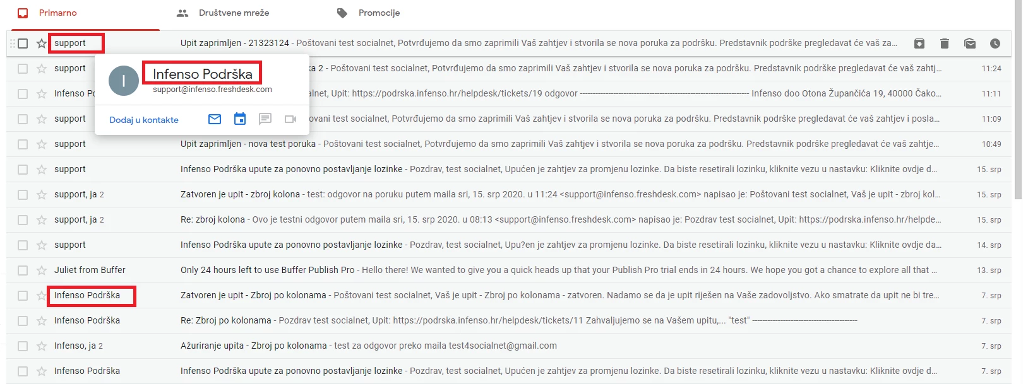Click 'Juliet from Buffer' sender name
1028x384 pixels.
(90, 270)
